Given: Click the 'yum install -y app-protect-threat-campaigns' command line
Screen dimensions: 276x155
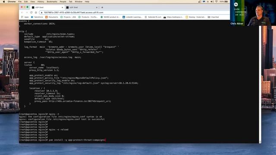Looking at the screenshot, I should click(x=63, y=140).
